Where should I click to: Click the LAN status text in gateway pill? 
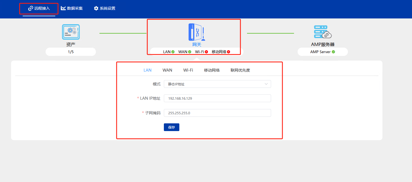[167, 52]
